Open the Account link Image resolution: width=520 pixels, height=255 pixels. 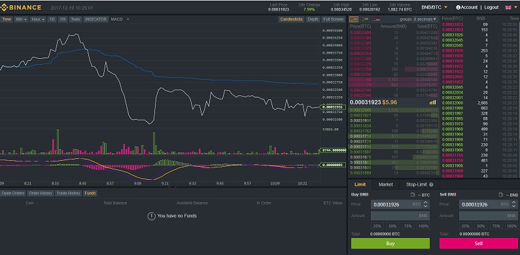(x=469, y=7)
